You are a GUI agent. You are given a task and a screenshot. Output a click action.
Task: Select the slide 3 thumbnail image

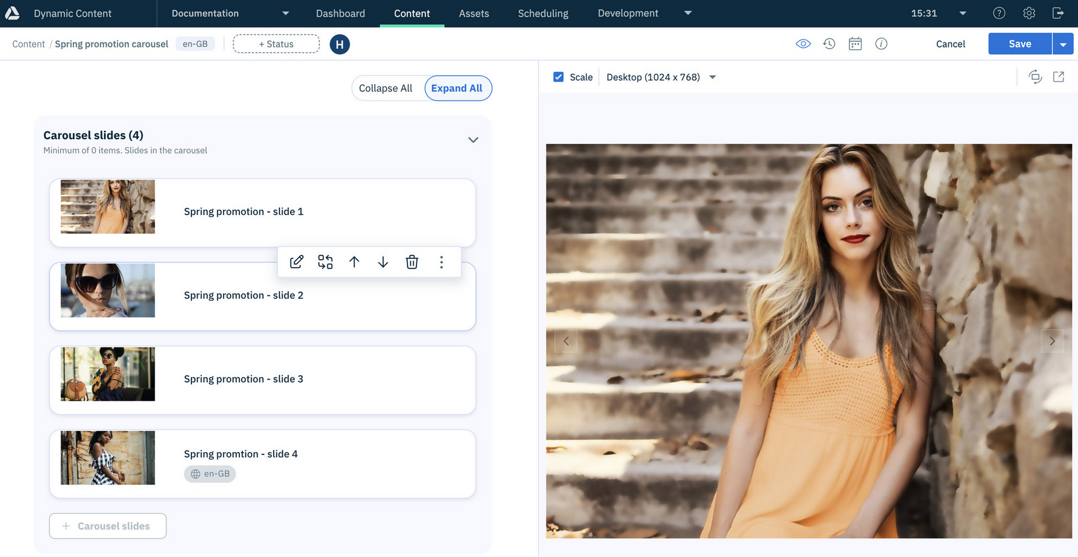(108, 374)
